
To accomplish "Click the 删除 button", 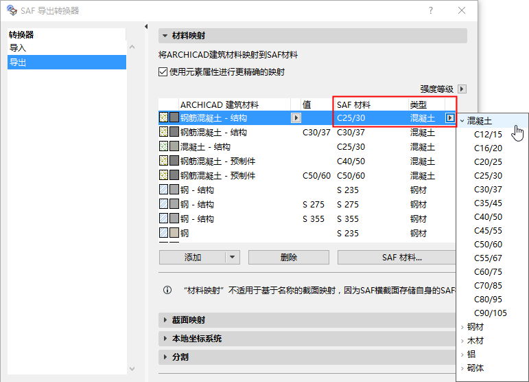I will [x=288, y=258].
